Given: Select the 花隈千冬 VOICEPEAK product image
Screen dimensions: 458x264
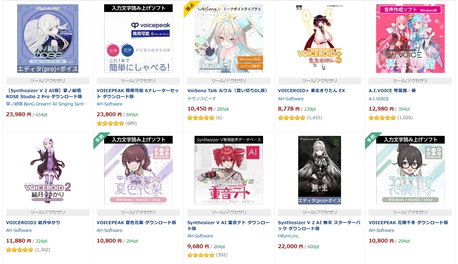Looking at the screenshot, I should [410, 170].
